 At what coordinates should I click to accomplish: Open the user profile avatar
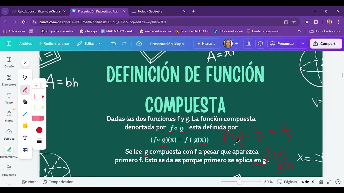click(228, 43)
